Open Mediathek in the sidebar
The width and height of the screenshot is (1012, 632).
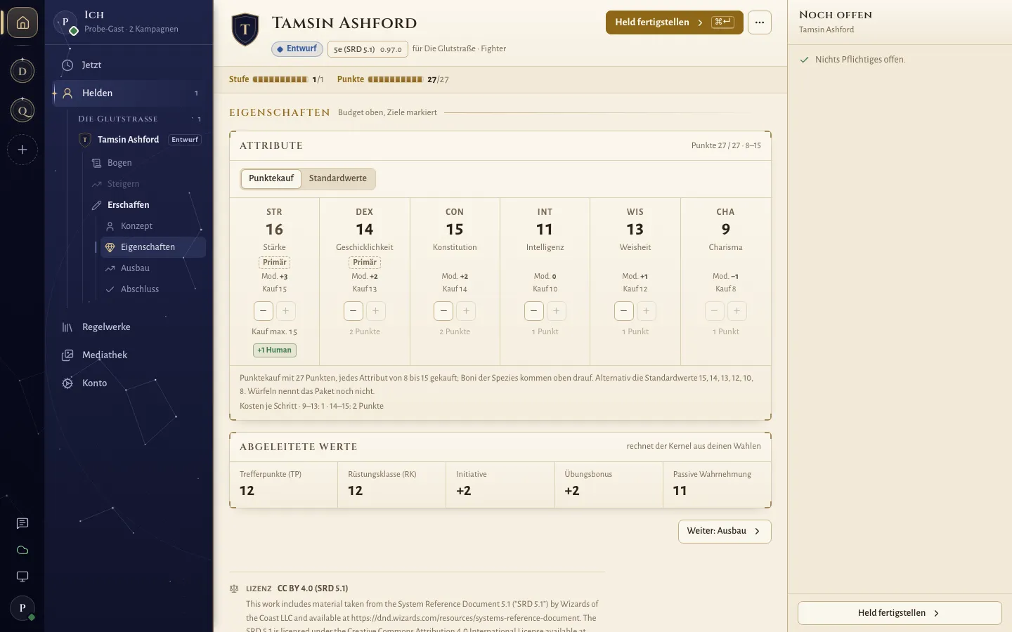click(129, 355)
